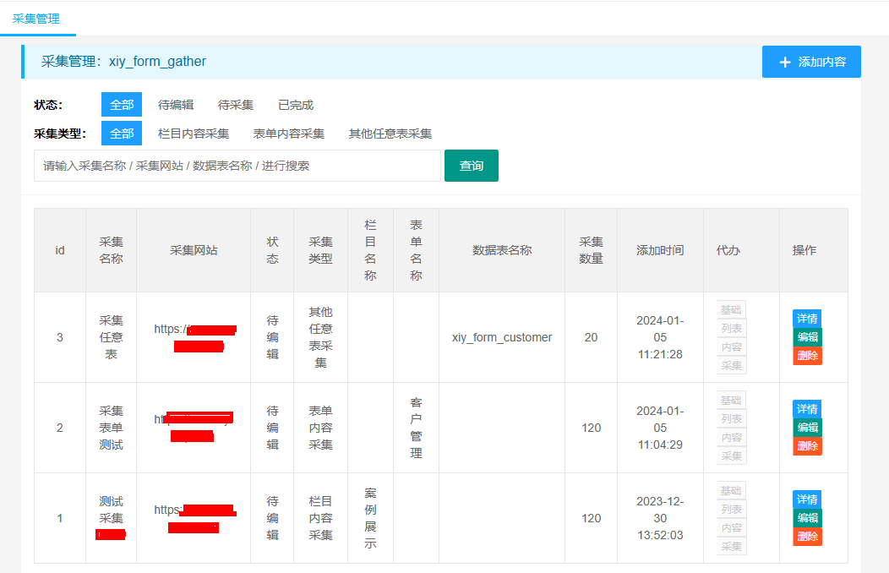Select the 已完成 status filter

pyautogui.click(x=296, y=105)
